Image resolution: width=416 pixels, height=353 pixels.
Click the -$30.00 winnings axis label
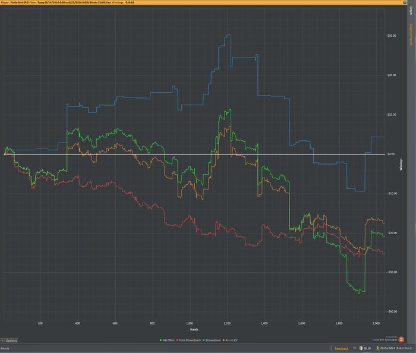392,272
